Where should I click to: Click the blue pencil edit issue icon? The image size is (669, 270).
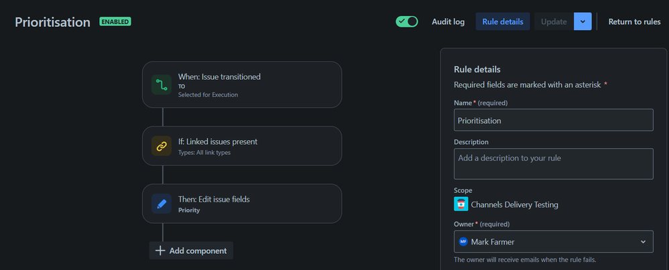pyautogui.click(x=162, y=204)
